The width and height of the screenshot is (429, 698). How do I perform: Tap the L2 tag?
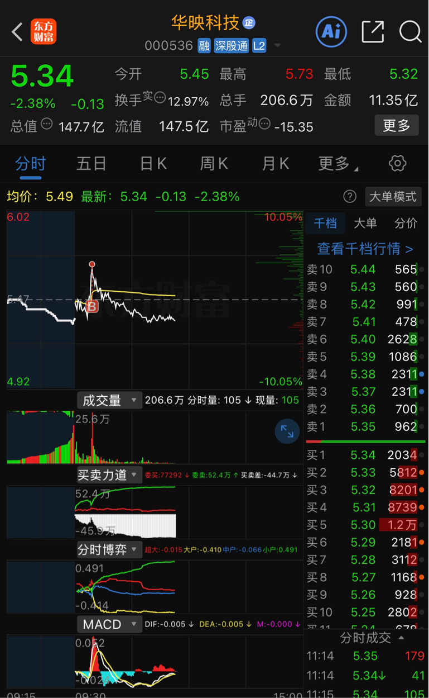(259, 46)
